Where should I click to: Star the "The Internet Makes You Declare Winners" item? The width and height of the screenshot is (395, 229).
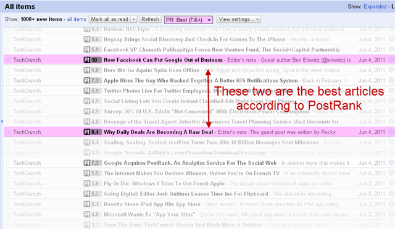point(8,173)
